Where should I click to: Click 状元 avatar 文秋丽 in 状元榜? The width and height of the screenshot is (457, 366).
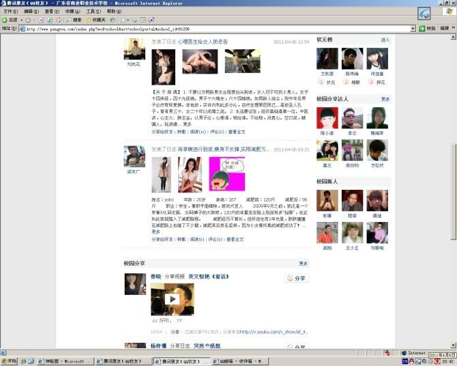pyautogui.click(x=327, y=59)
